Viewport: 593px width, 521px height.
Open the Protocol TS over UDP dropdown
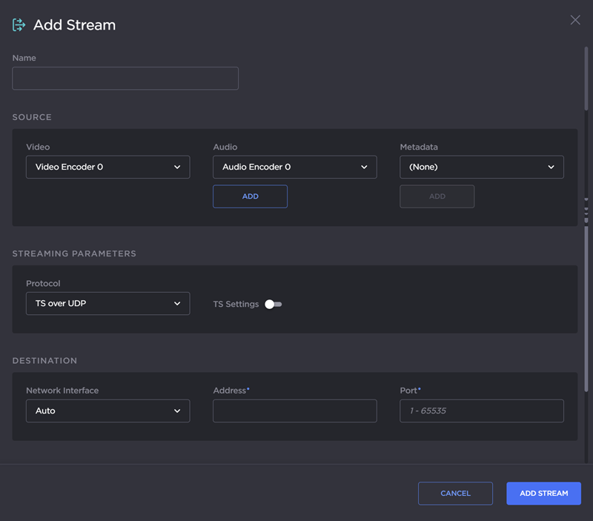click(x=107, y=304)
